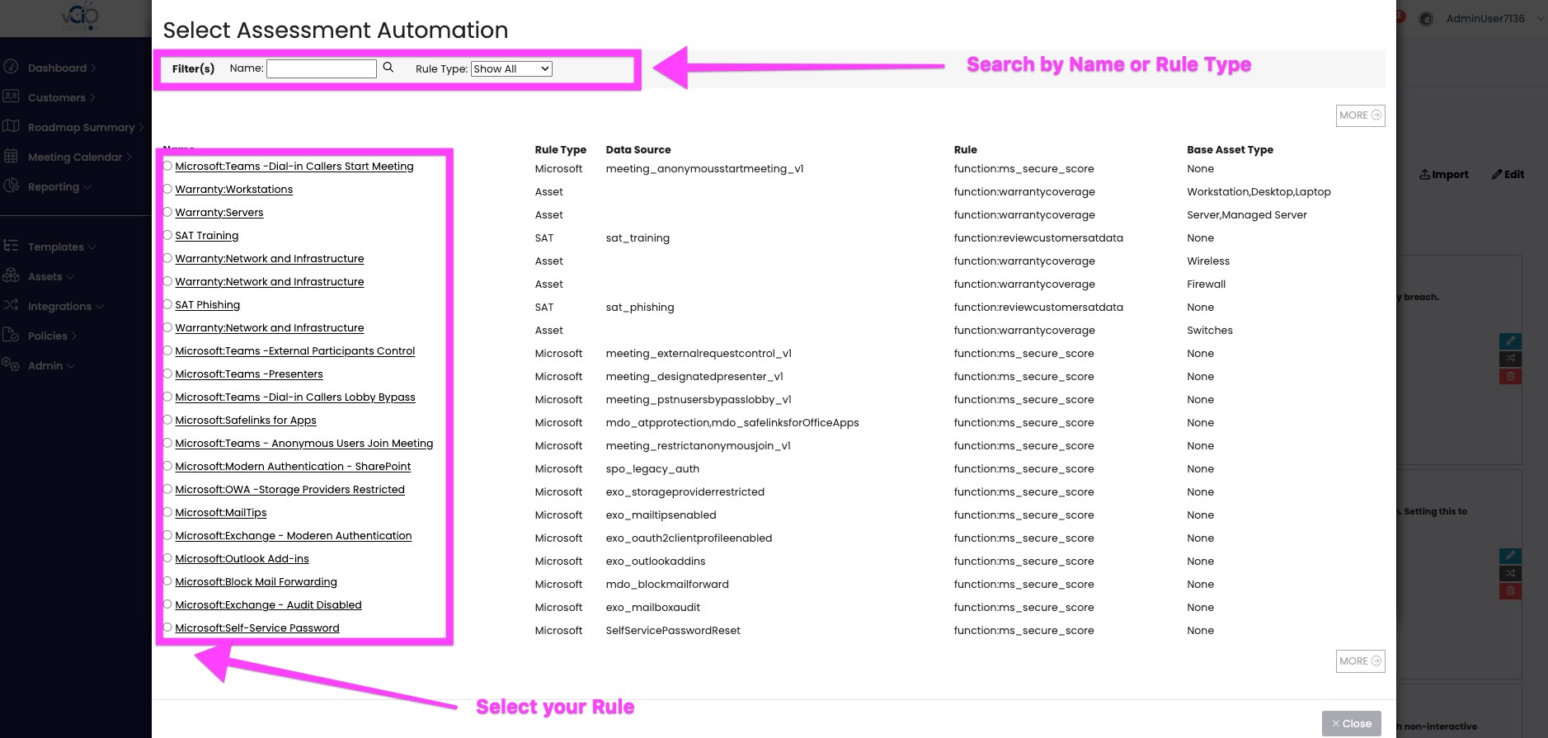The width and height of the screenshot is (1548, 738).
Task: Expand the Reporting sidebar menu
Action: 87,187
